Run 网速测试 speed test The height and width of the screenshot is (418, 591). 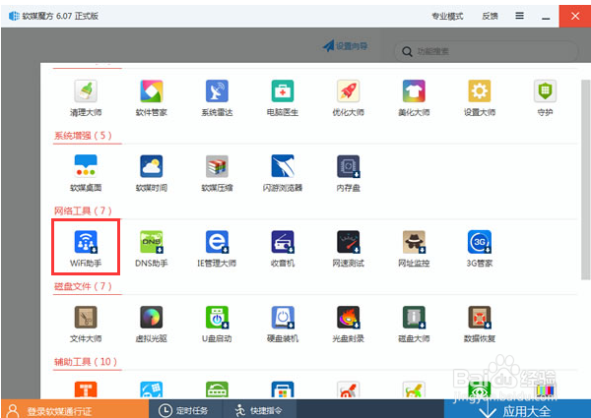pyautogui.click(x=348, y=249)
